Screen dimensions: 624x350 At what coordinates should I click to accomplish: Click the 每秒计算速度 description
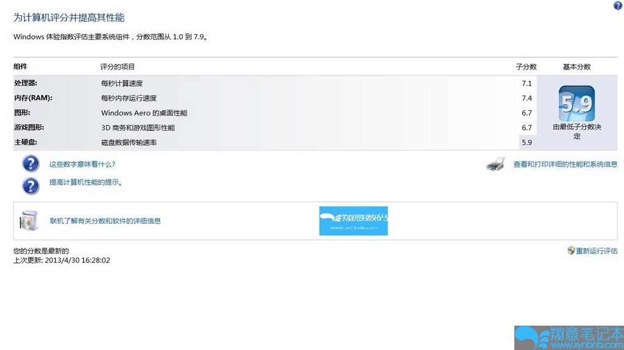122,83
